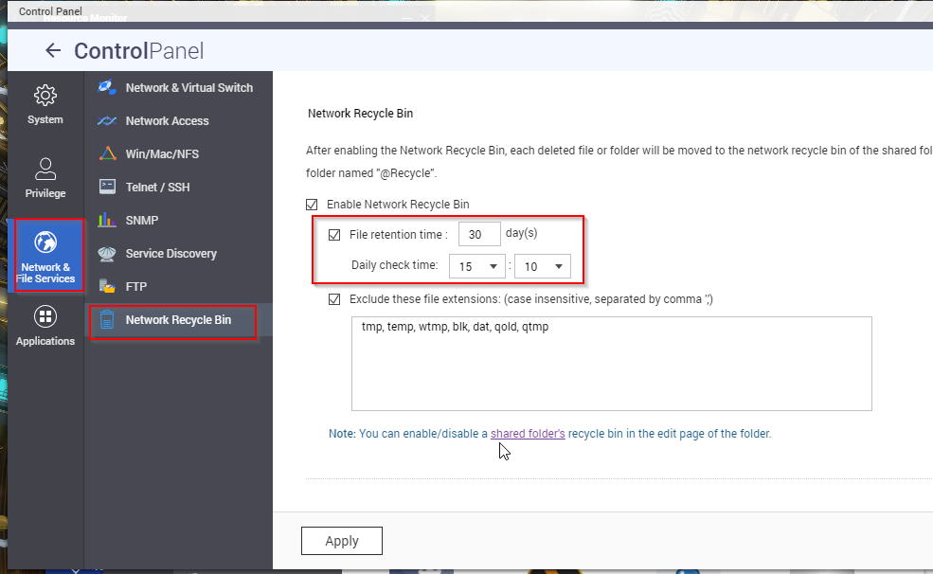This screenshot has width=933, height=574.
Task: Toggle Exclude these file extensions checkbox
Action: click(x=333, y=299)
